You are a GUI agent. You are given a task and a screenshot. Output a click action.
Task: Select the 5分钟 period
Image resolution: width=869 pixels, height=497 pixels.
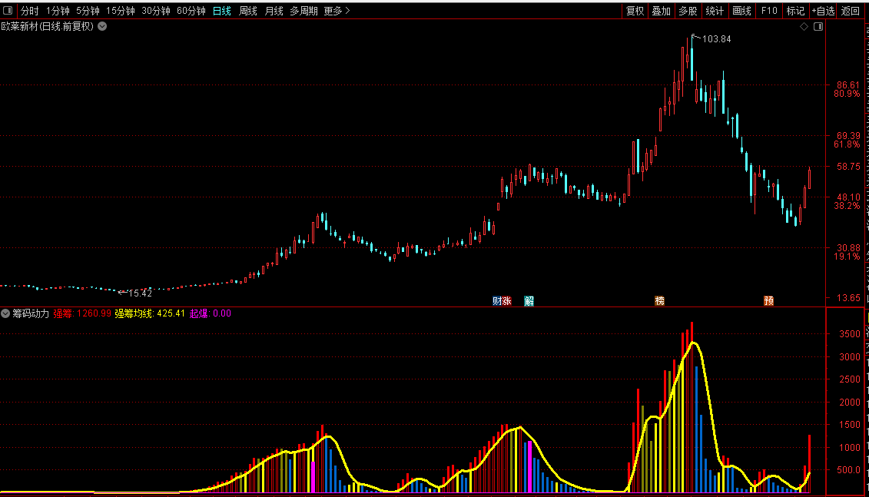88,11
